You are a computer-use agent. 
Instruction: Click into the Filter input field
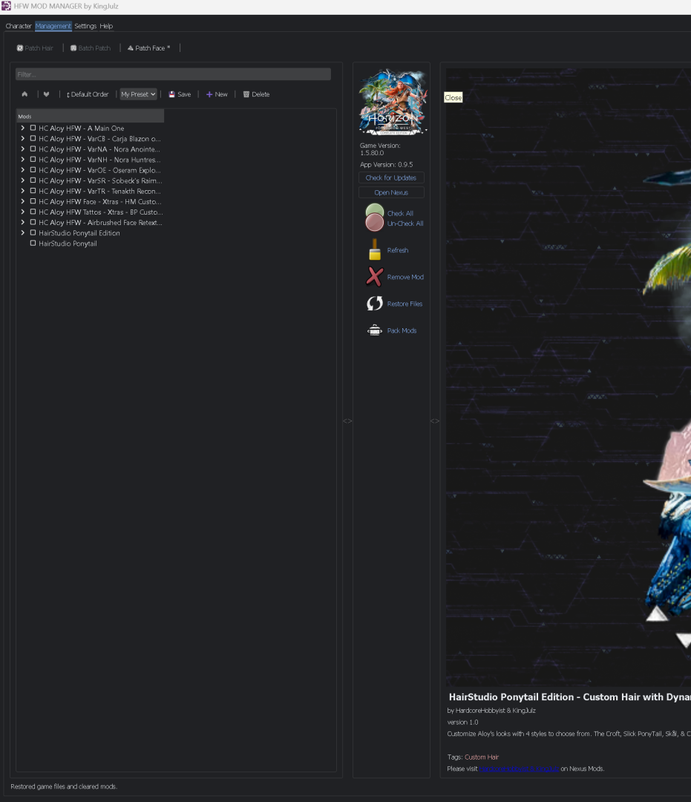point(173,74)
